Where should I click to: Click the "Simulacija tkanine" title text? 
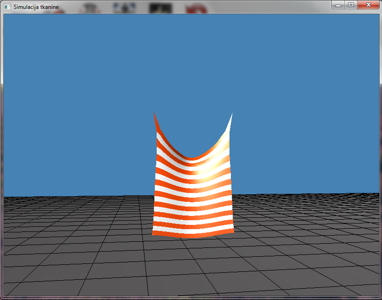click(x=36, y=7)
